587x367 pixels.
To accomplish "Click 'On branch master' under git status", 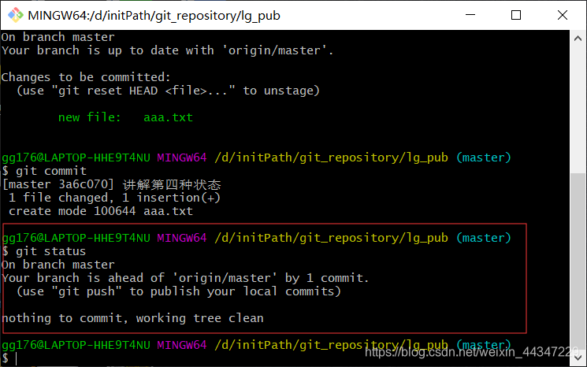I will (58, 265).
